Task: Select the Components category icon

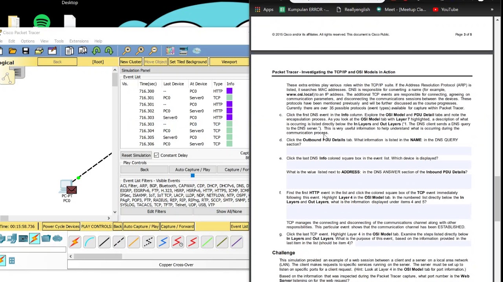Action: pyautogui.click(x=23, y=239)
